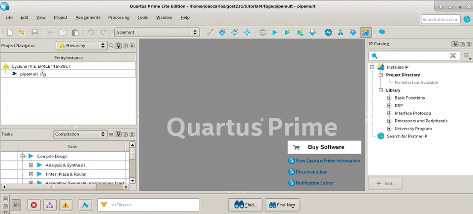Expand University Program category
473x214 pixels.
(x=389, y=129)
